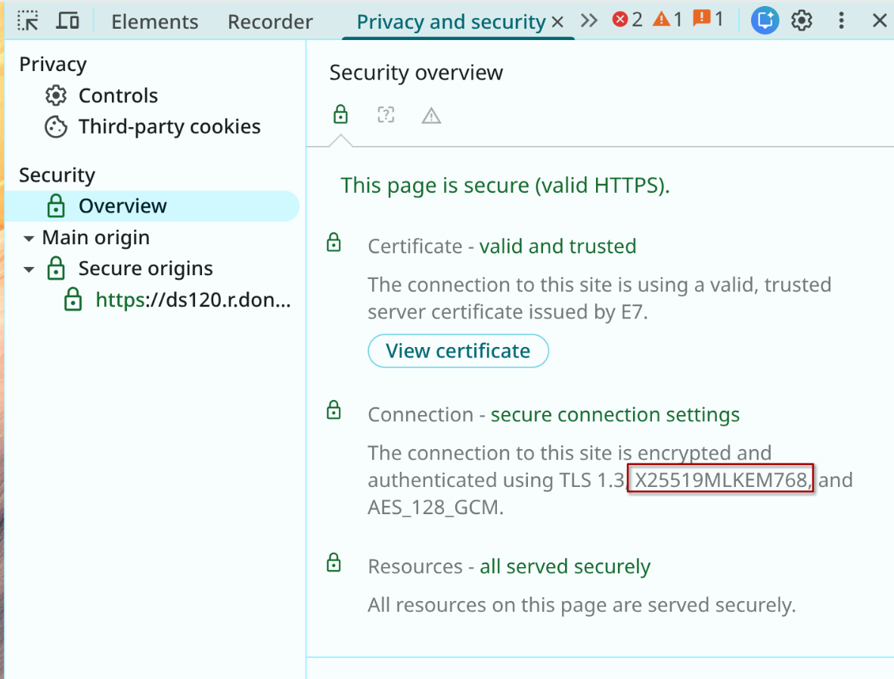Click the issues count badge icon
The width and height of the screenshot is (894, 679).
point(709,20)
